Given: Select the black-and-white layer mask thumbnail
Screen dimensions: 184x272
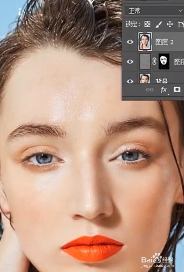Looking at the screenshot, I should click(x=164, y=61).
